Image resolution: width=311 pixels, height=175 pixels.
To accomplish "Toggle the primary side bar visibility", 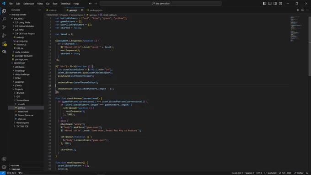I will point(265,3).
